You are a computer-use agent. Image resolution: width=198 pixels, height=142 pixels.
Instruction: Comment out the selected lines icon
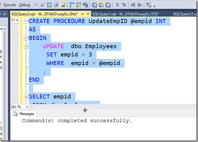tap(117, 5)
